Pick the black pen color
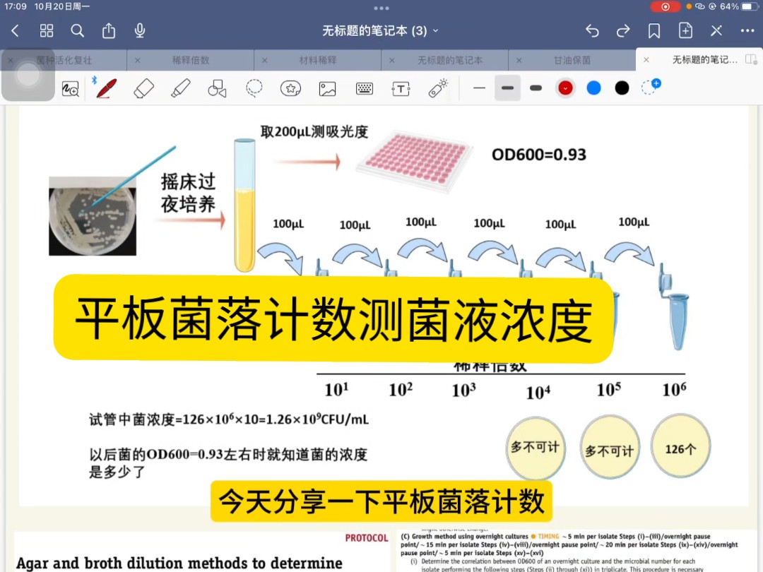Viewport: 763px width, 572px height. [622, 88]
